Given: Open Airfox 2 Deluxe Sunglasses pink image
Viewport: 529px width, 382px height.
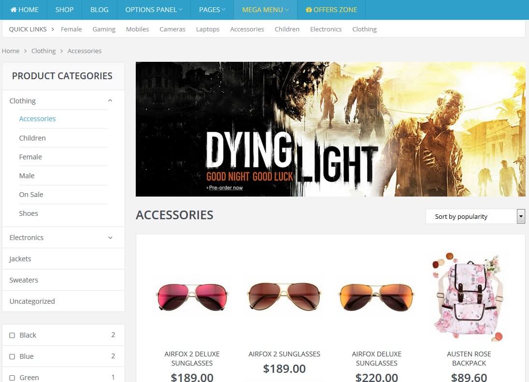Looking at the screenshot, I should pos(192,296).
